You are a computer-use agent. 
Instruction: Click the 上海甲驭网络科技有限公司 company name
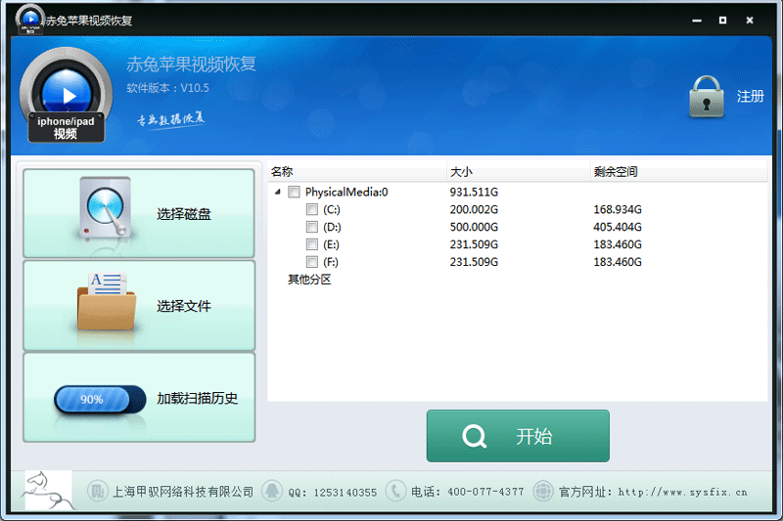click(x=183, y=492)
